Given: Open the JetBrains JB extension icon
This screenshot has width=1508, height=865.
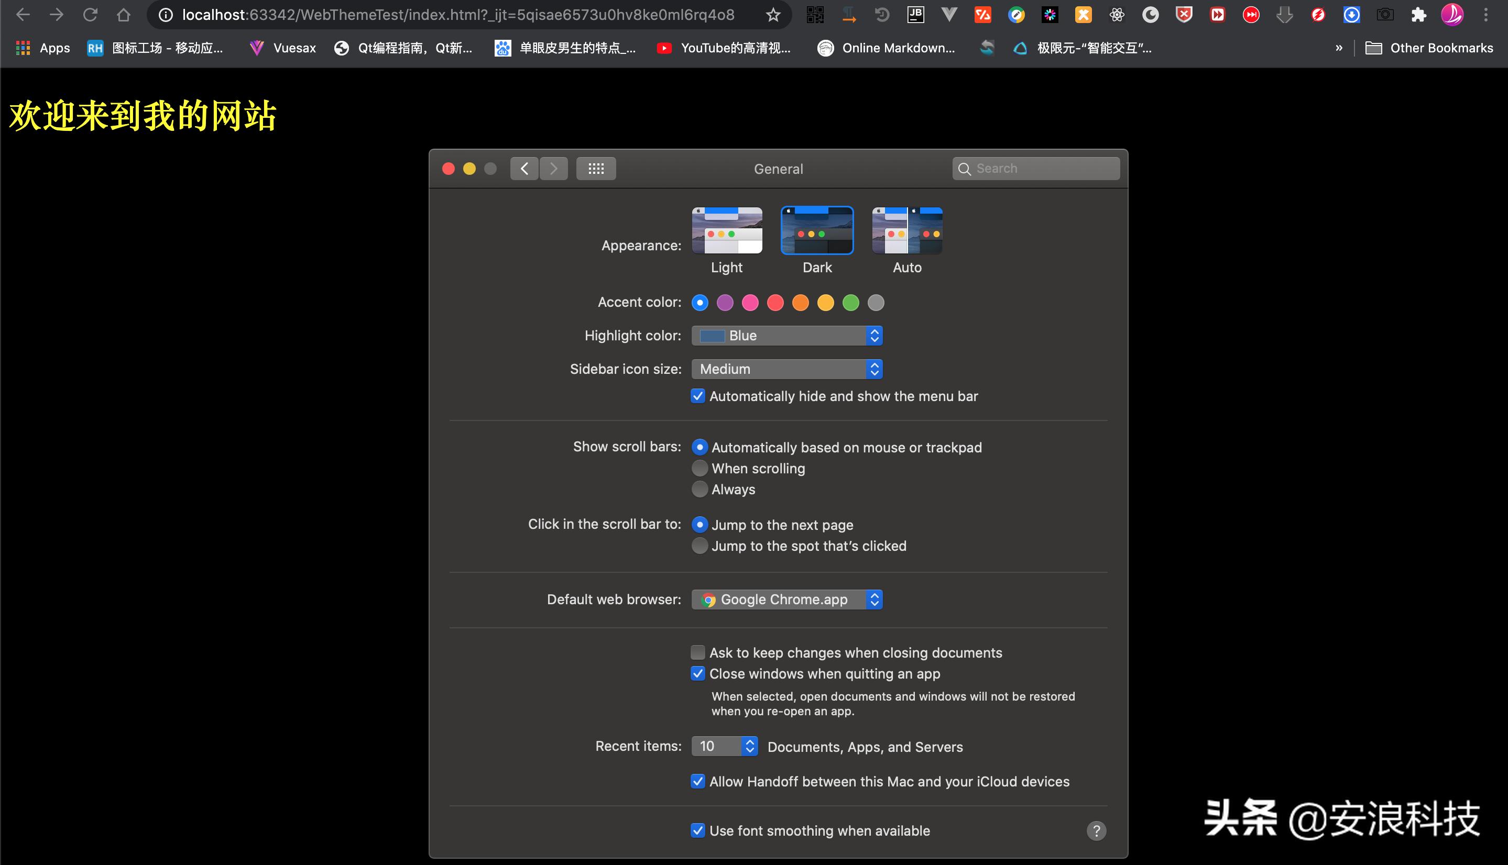Looking at the screenshot, I should 915,15.
